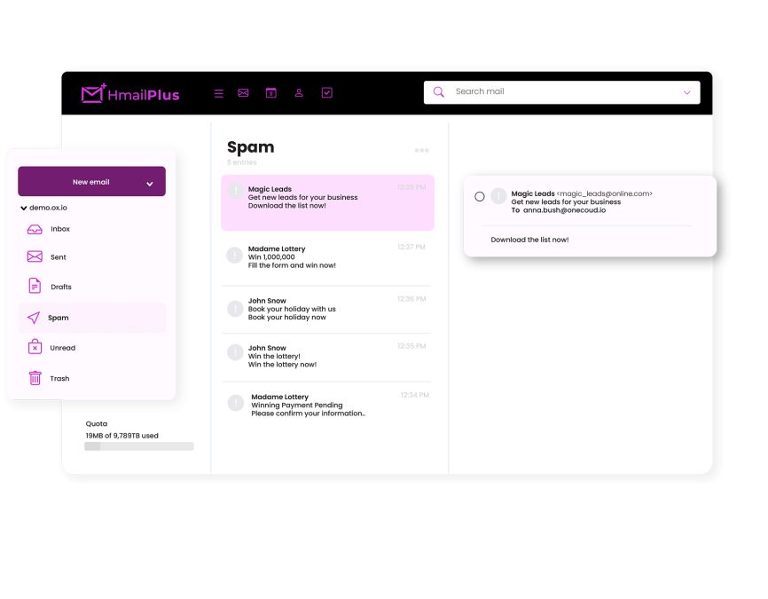Click avatar beside John Snow Book your holiday

click(235, 308)
